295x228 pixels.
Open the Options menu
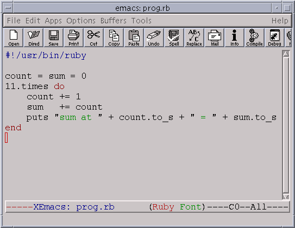pos(81,21)
